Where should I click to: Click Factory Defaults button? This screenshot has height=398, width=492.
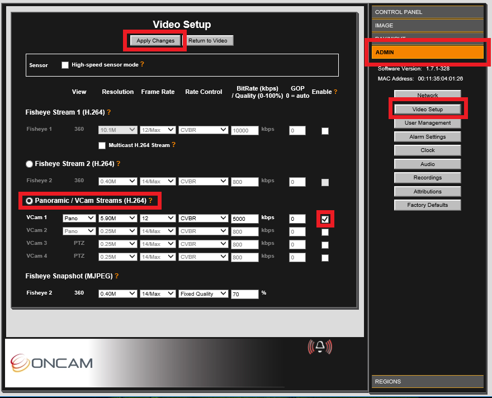click(x=427, y=205)
